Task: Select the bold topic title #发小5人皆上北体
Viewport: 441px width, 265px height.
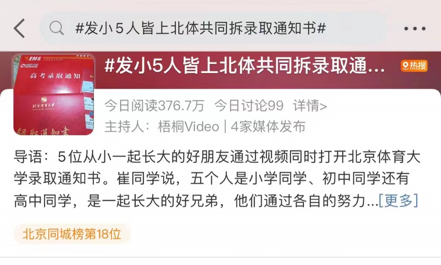Action: click(x=244, y=66)
